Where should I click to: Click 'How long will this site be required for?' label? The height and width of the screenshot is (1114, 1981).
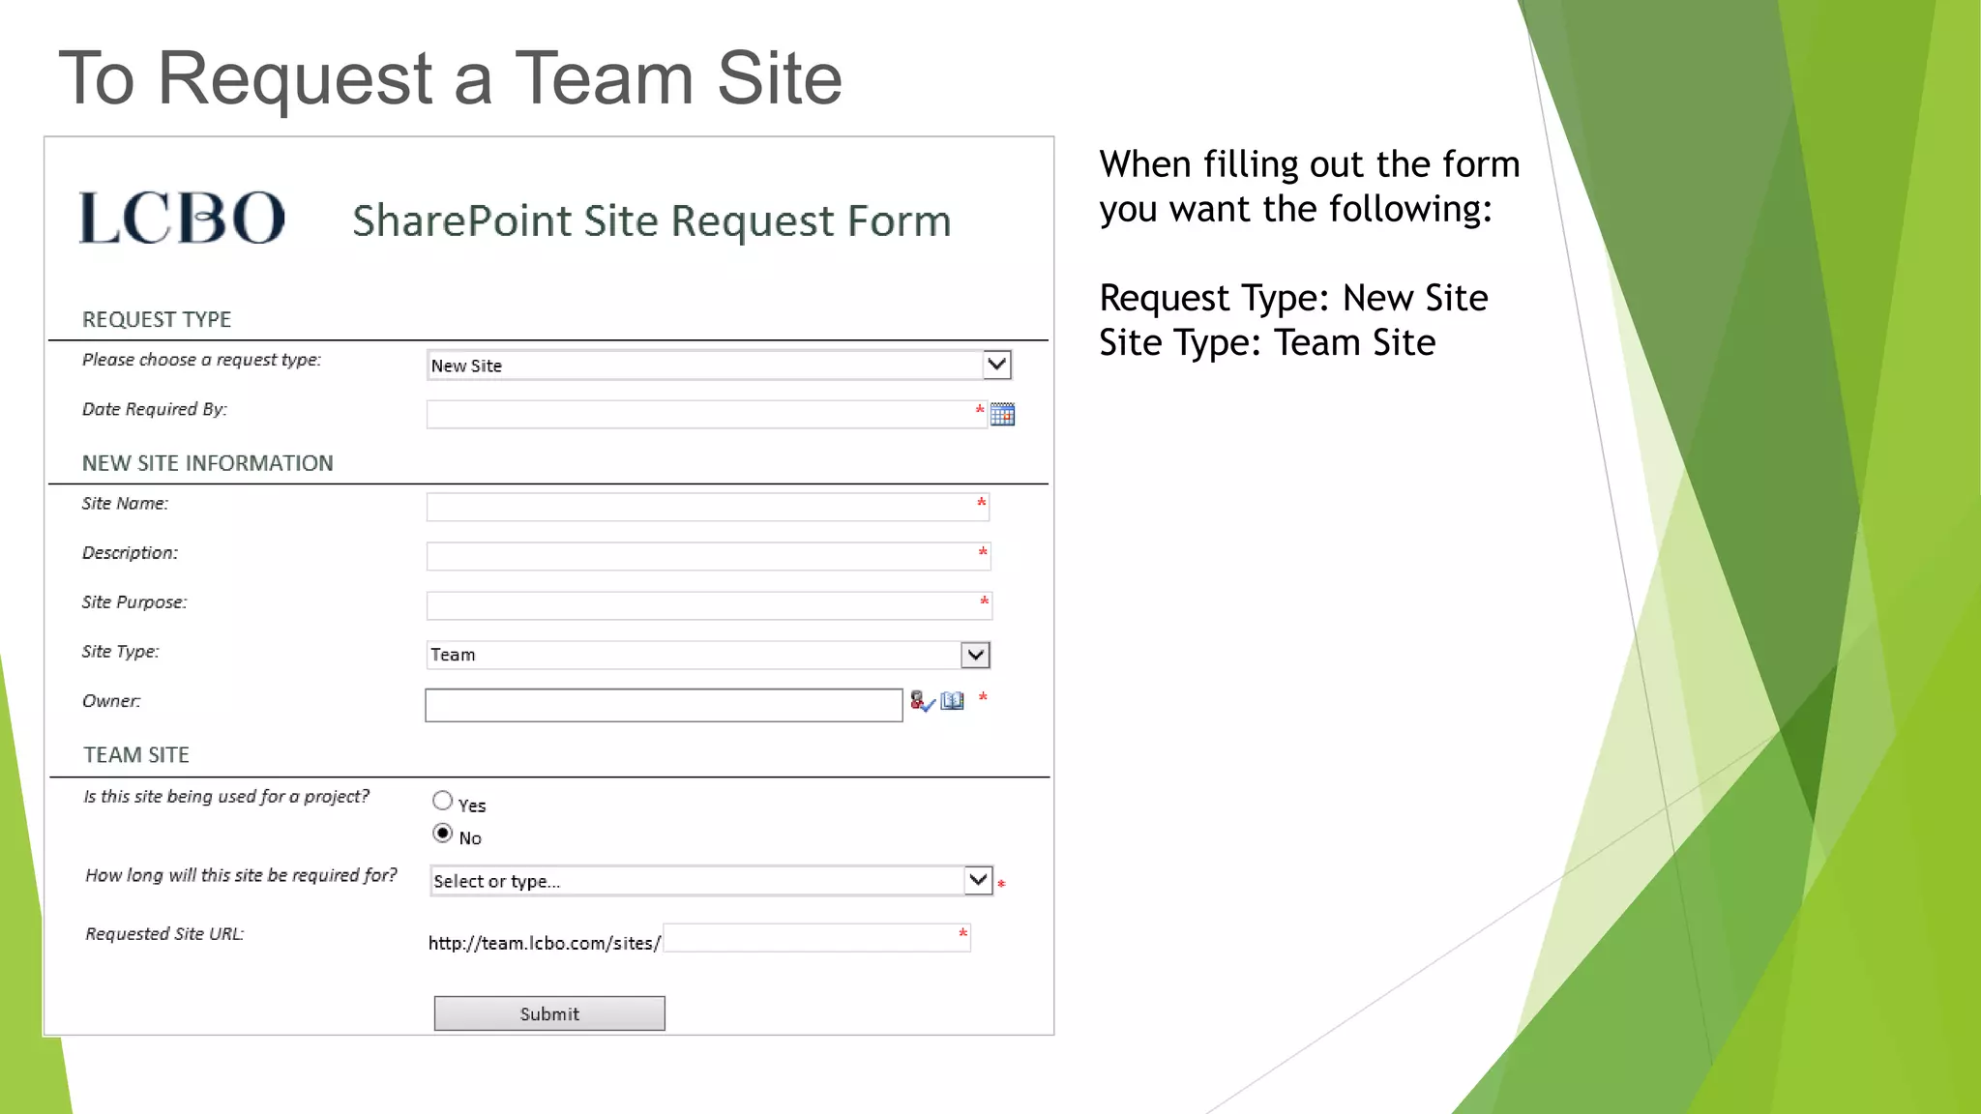(x=241, y=875)
